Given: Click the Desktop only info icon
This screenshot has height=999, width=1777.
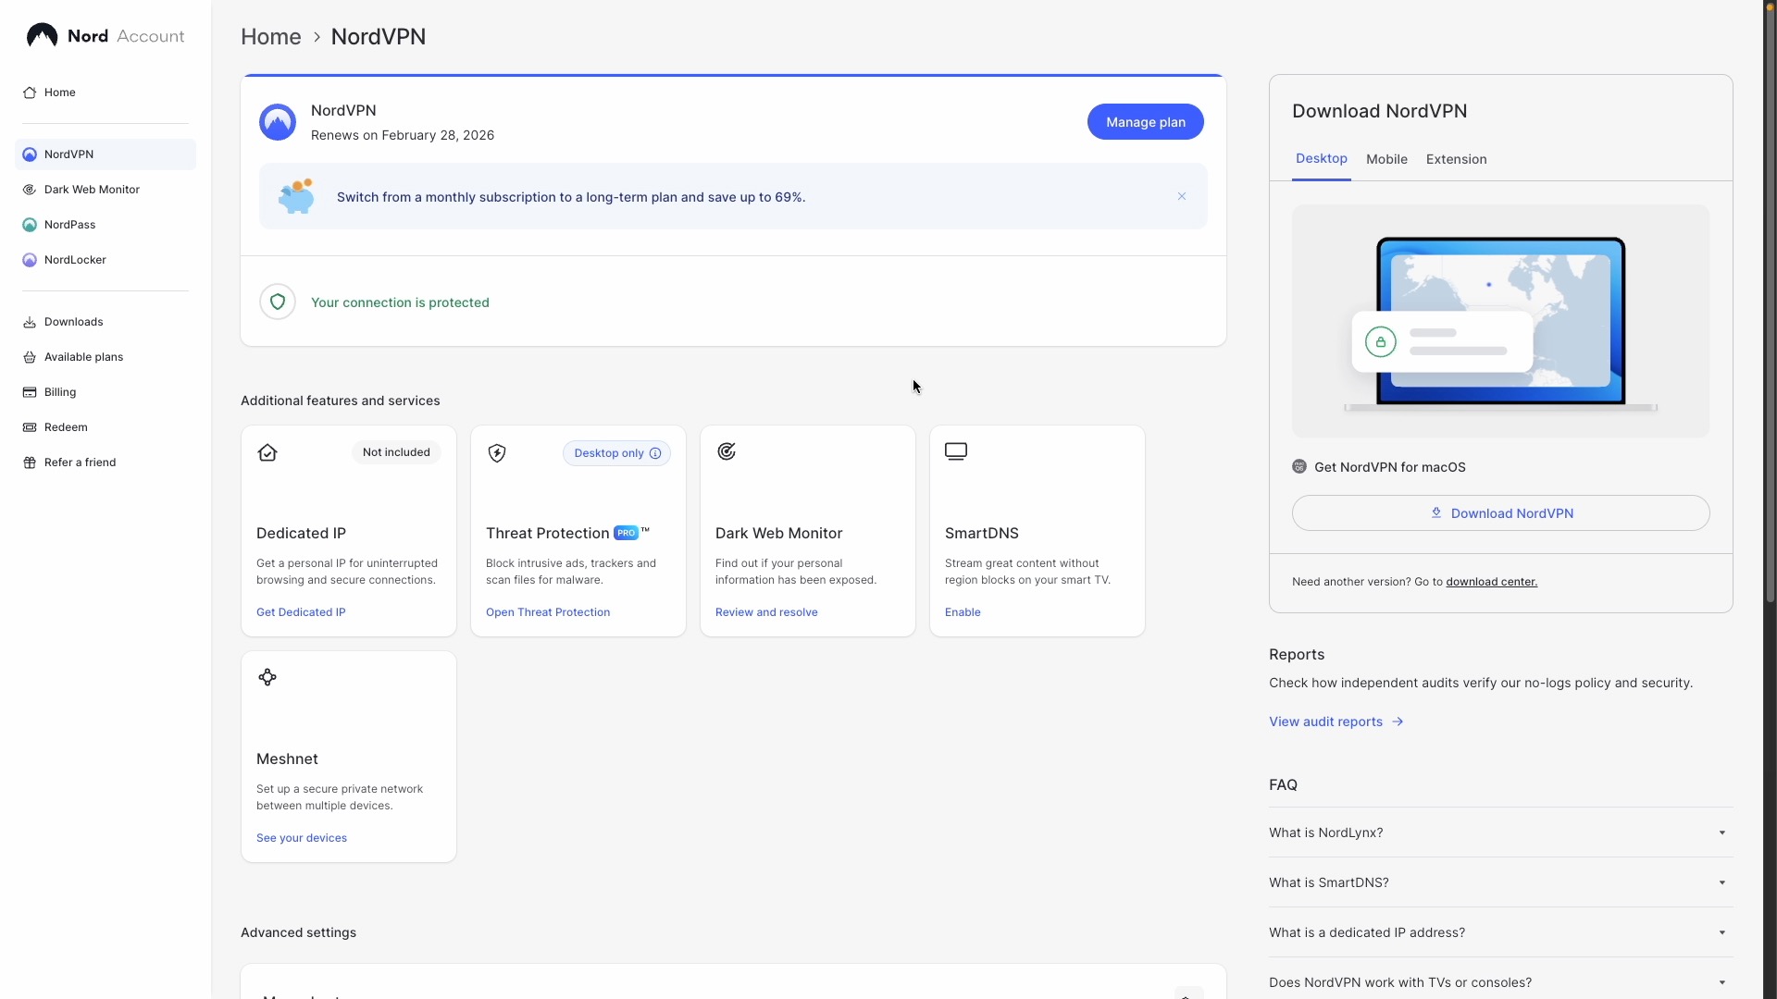Looking at the screenshot, I should coord(655,453).
